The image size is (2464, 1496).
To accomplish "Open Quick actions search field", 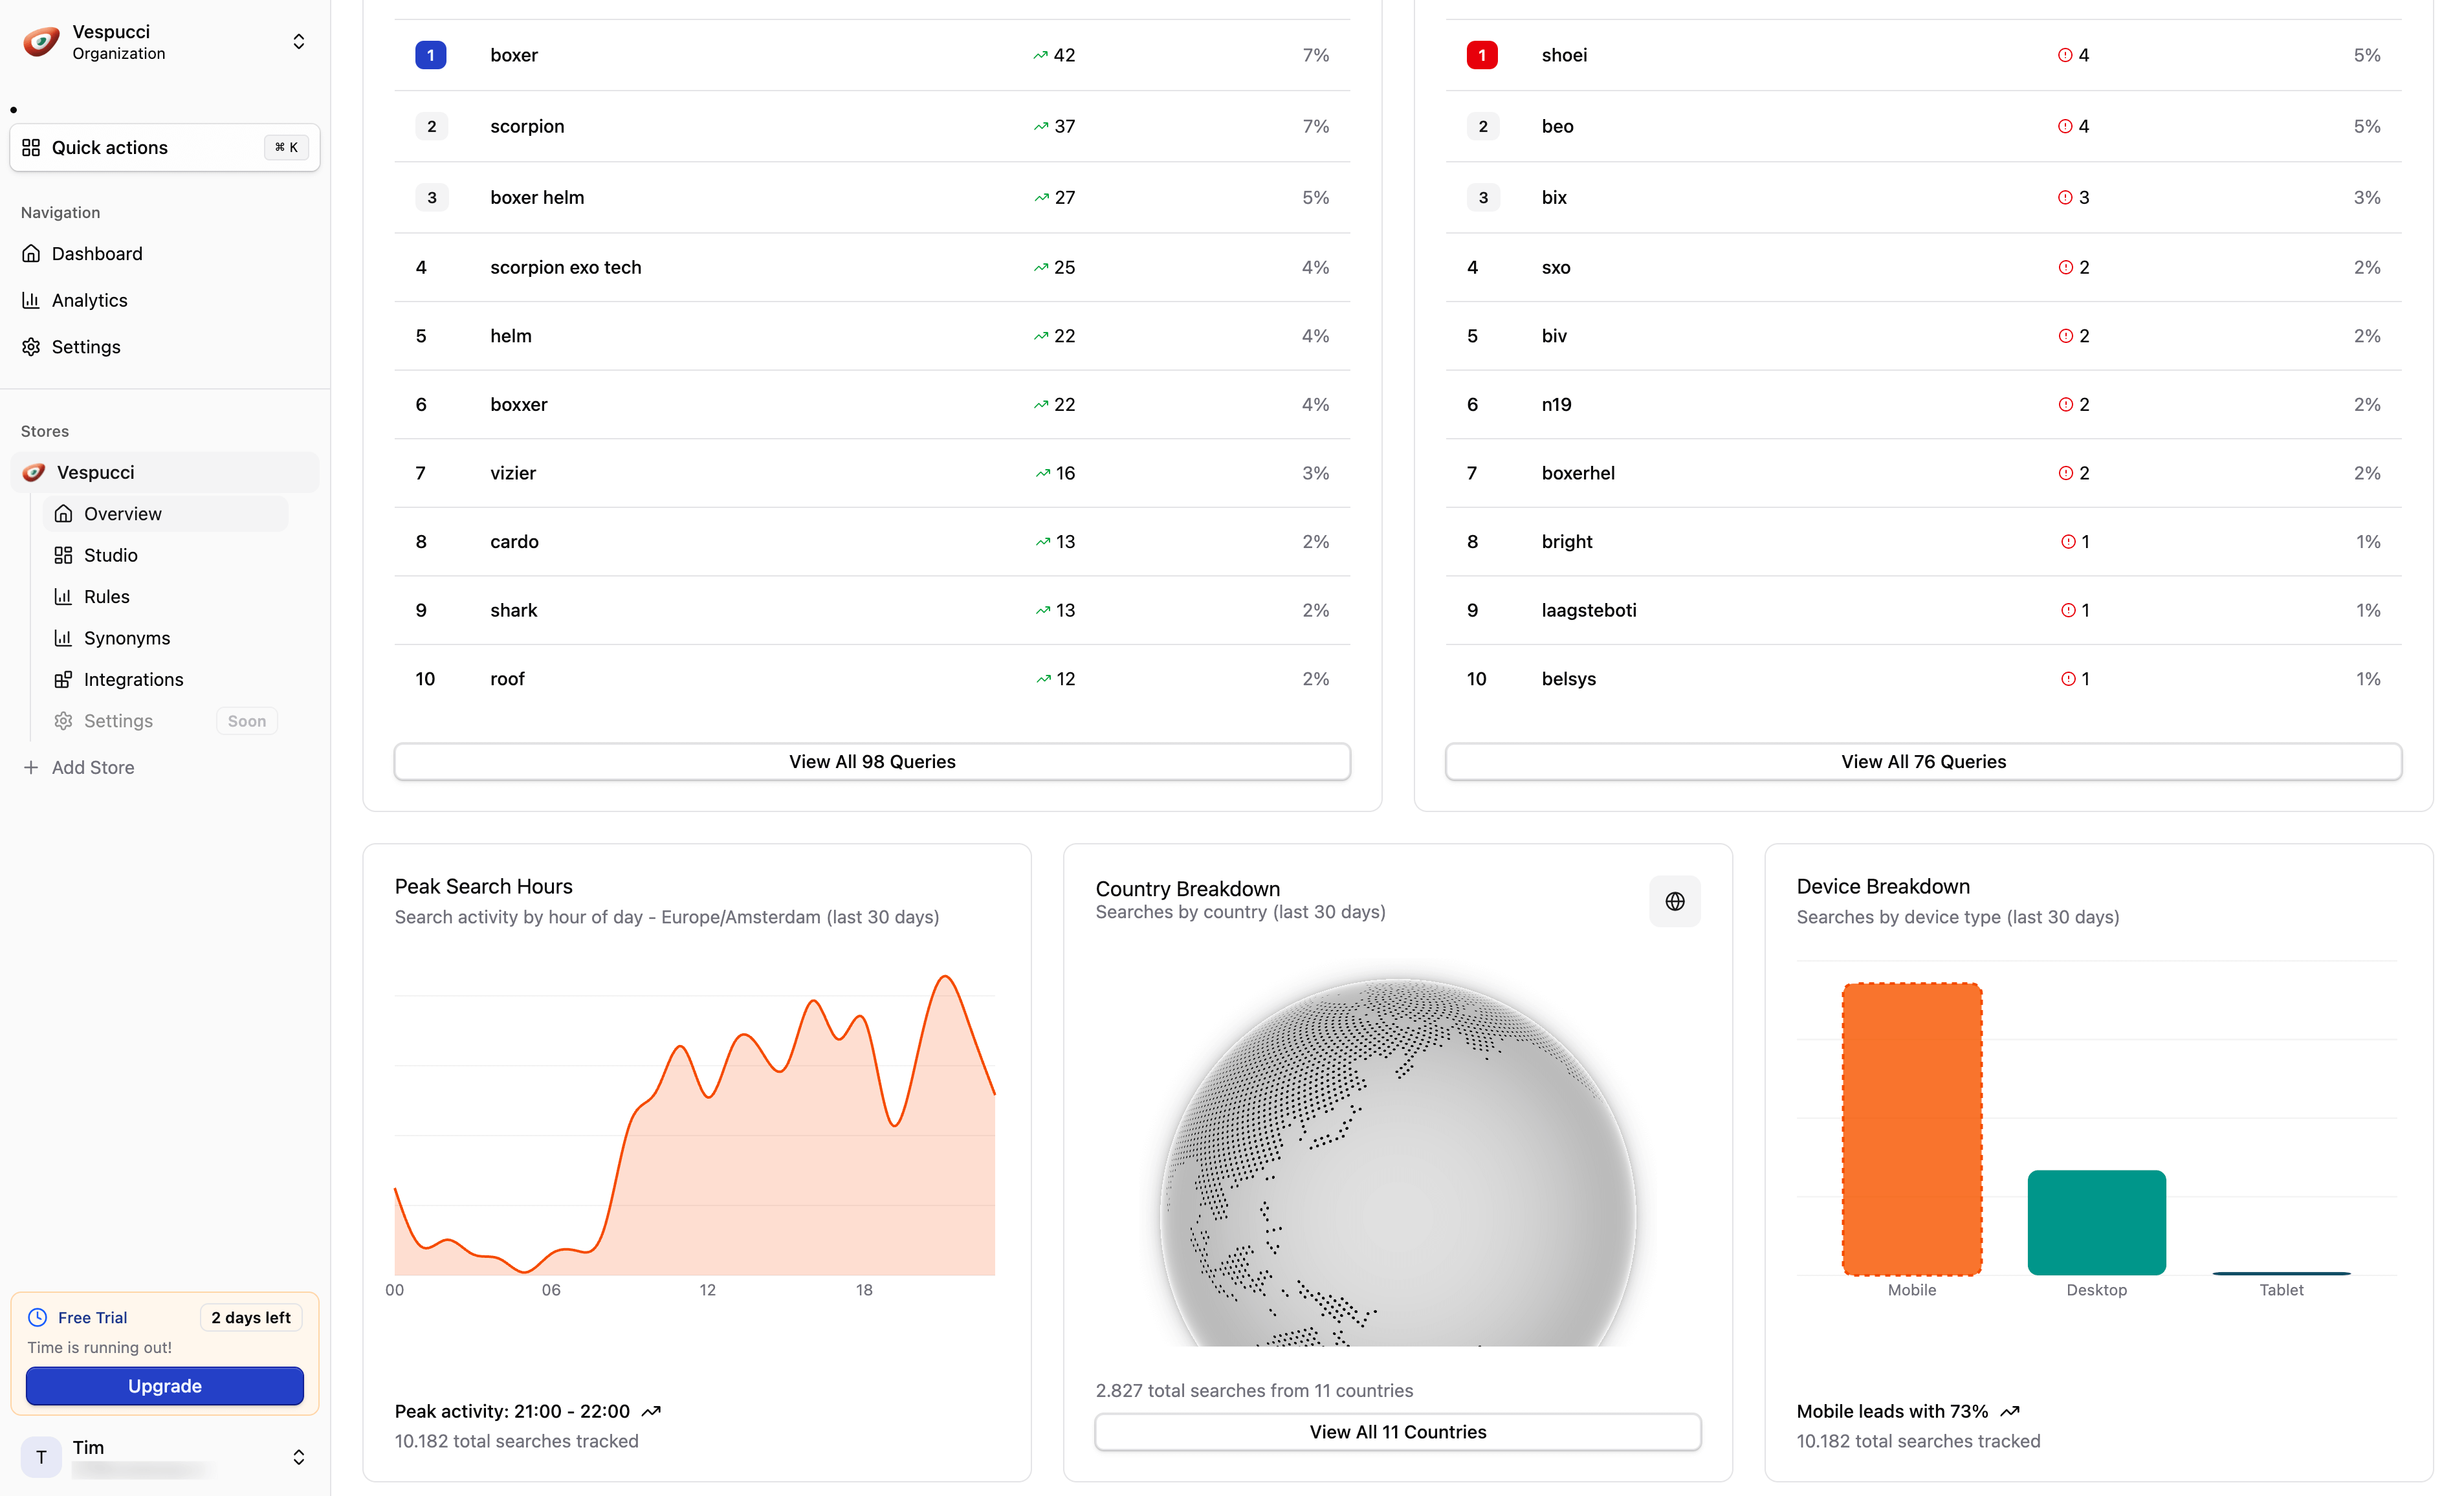I will click(165, 148).
